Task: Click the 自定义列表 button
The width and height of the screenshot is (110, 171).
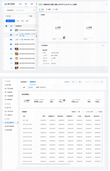Action: point(89,112)
